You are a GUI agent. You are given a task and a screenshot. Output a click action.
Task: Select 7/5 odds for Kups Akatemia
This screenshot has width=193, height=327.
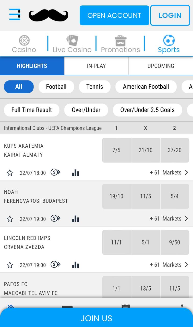coord(116,150)
